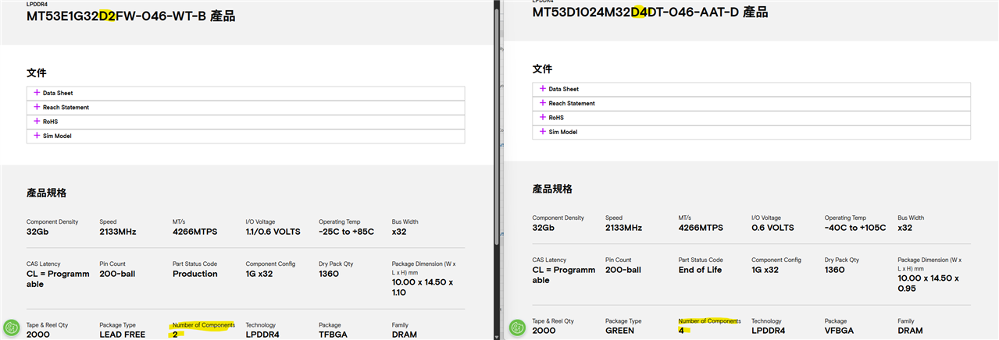Expand Reach Statement in right window

click(751, 104)
